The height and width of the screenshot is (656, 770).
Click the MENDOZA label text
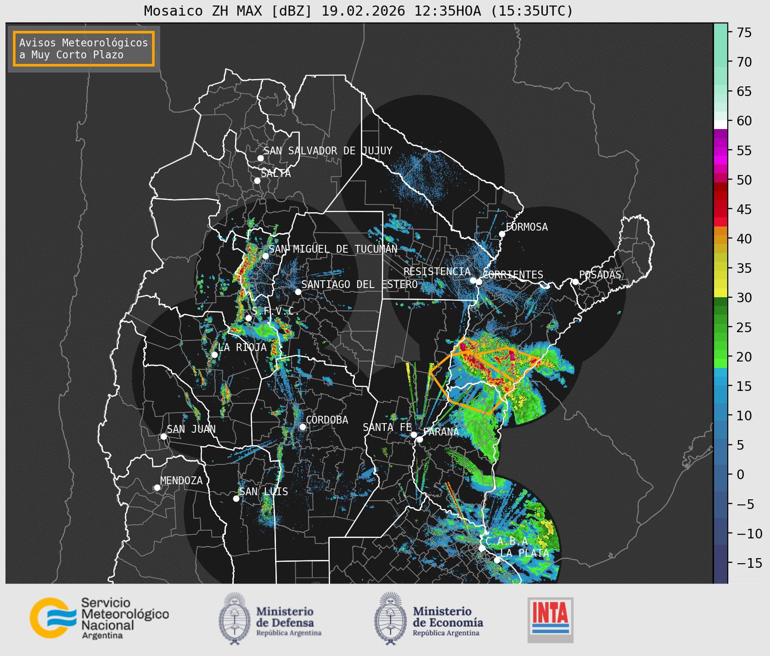pos(181,481)
